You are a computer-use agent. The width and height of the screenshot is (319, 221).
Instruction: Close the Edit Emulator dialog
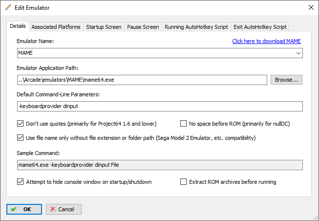click(311, 7)
